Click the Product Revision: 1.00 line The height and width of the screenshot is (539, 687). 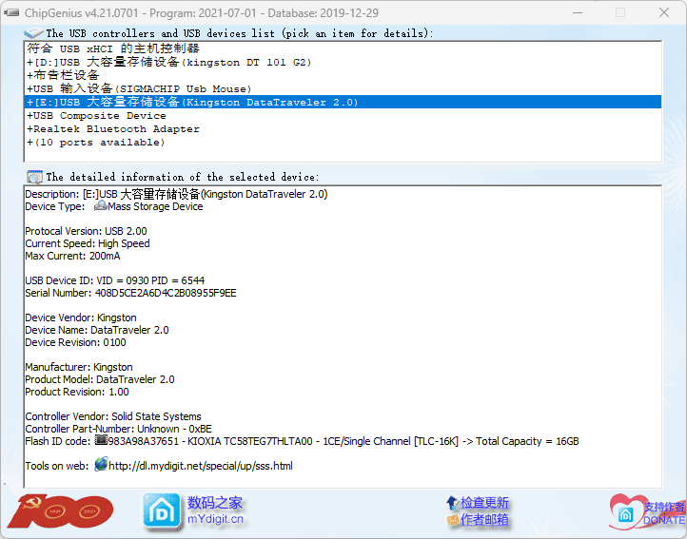pyautogui.click(x=77, y=392)
